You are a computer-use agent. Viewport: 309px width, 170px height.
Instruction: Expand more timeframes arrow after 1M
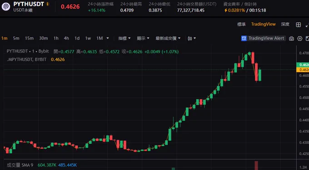(108, 39)
